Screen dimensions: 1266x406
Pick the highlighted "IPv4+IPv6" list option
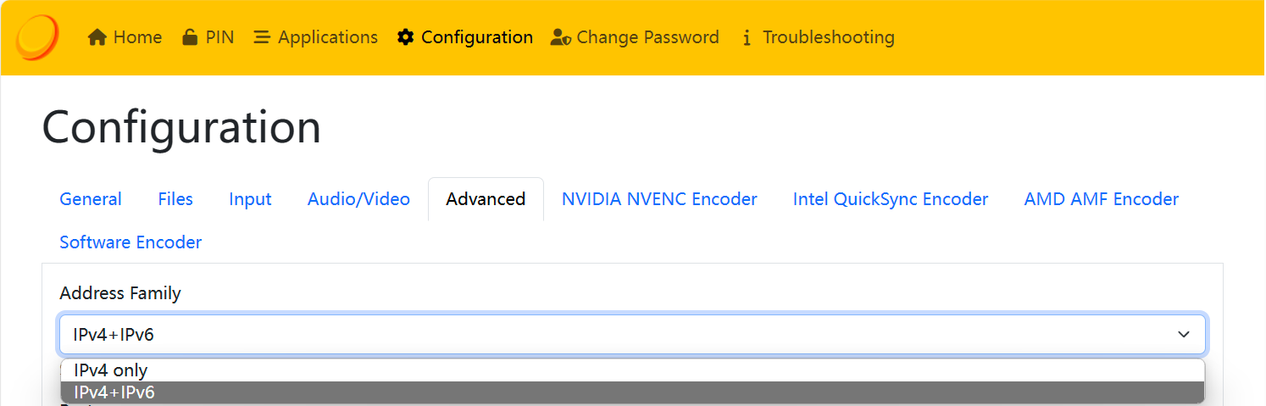point(114,392)
